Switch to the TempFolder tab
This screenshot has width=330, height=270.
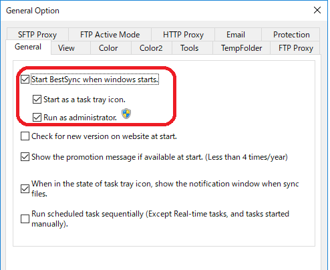pos(241,48)
